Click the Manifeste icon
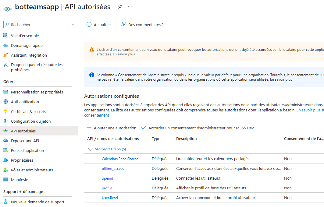 5,180
